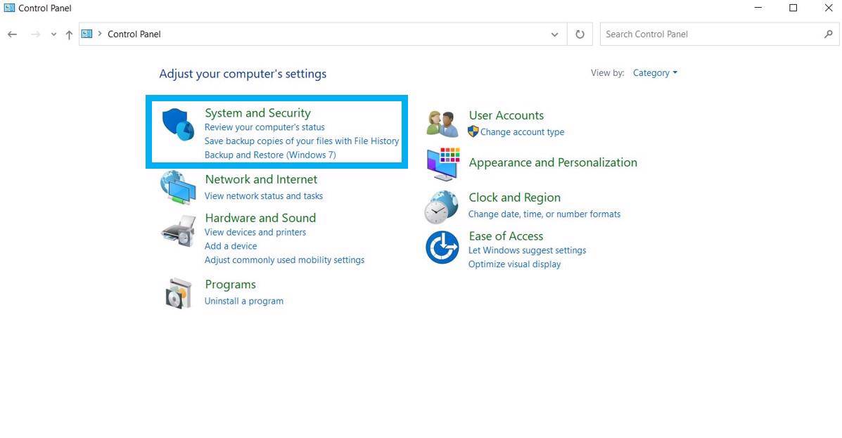Image resolution: width=842 pixels, height=438 pixels.
Task: Refresh the Control Panel view
Action: (x=580, y=34)
